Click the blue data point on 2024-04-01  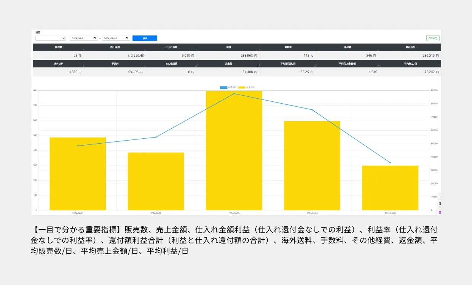[78, 146]
